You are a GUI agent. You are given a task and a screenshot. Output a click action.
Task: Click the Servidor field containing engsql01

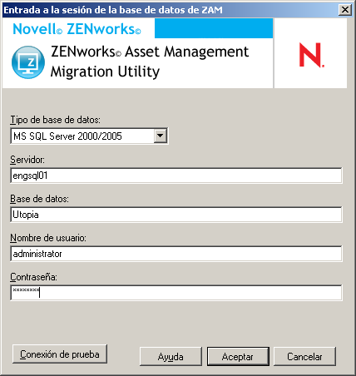176,176
